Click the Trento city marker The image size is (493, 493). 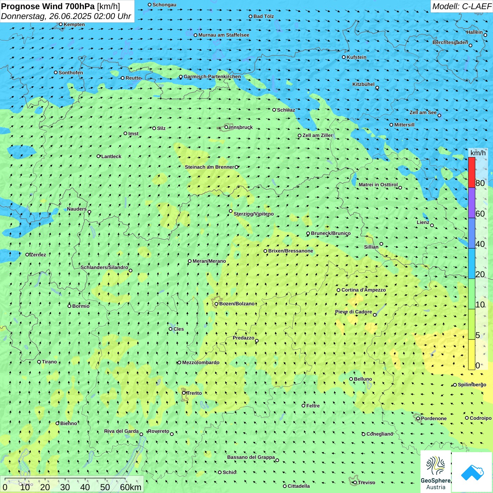[x=184, y=393]
